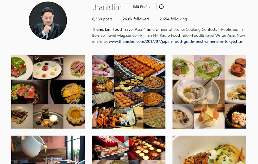This screenshot has width=258, height=164.
Task: Open the white jug pouring syrup post
Action: click(x=48, y=150)
